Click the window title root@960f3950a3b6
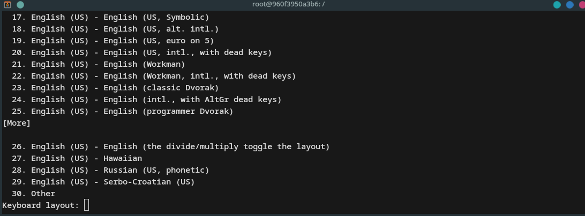This screenshot has width=585, height=216. point(288,4)
